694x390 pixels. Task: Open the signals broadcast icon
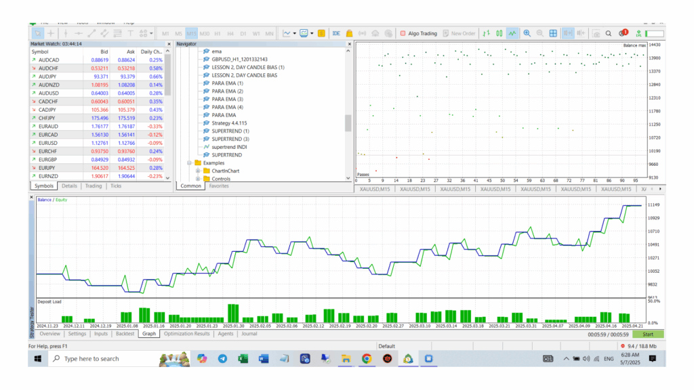[362, 33]
